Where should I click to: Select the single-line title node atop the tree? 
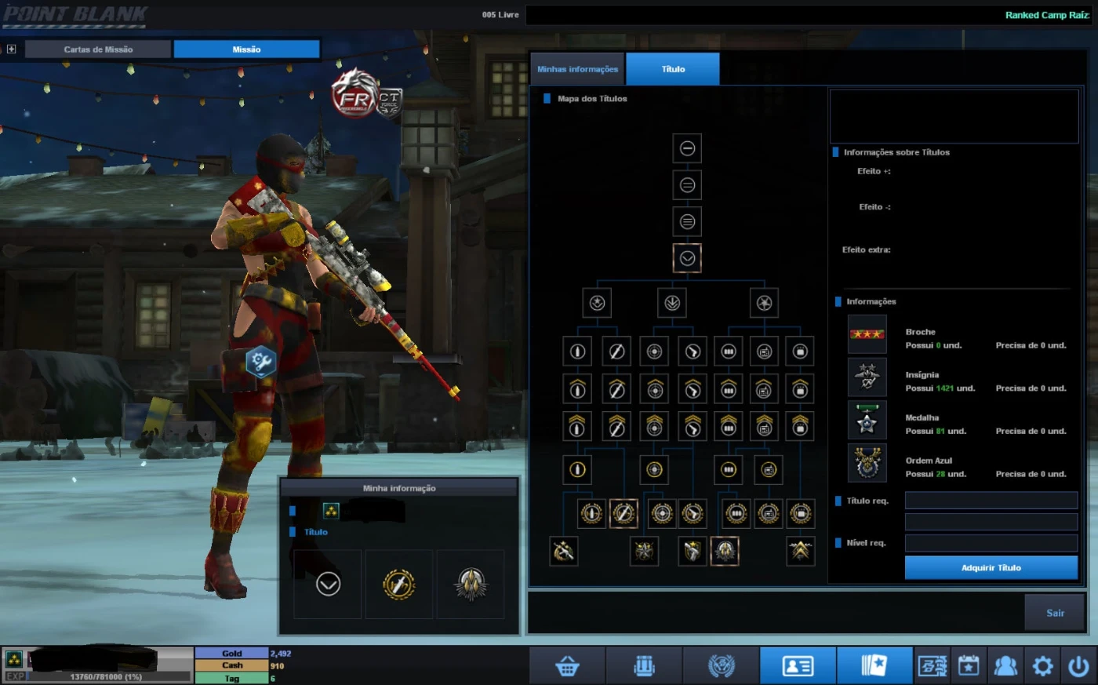click(x=687, y=148)
